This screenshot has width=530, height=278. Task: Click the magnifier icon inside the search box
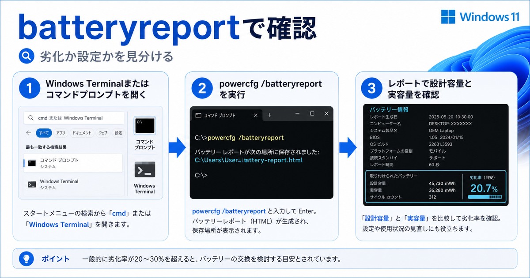(31, 118)
